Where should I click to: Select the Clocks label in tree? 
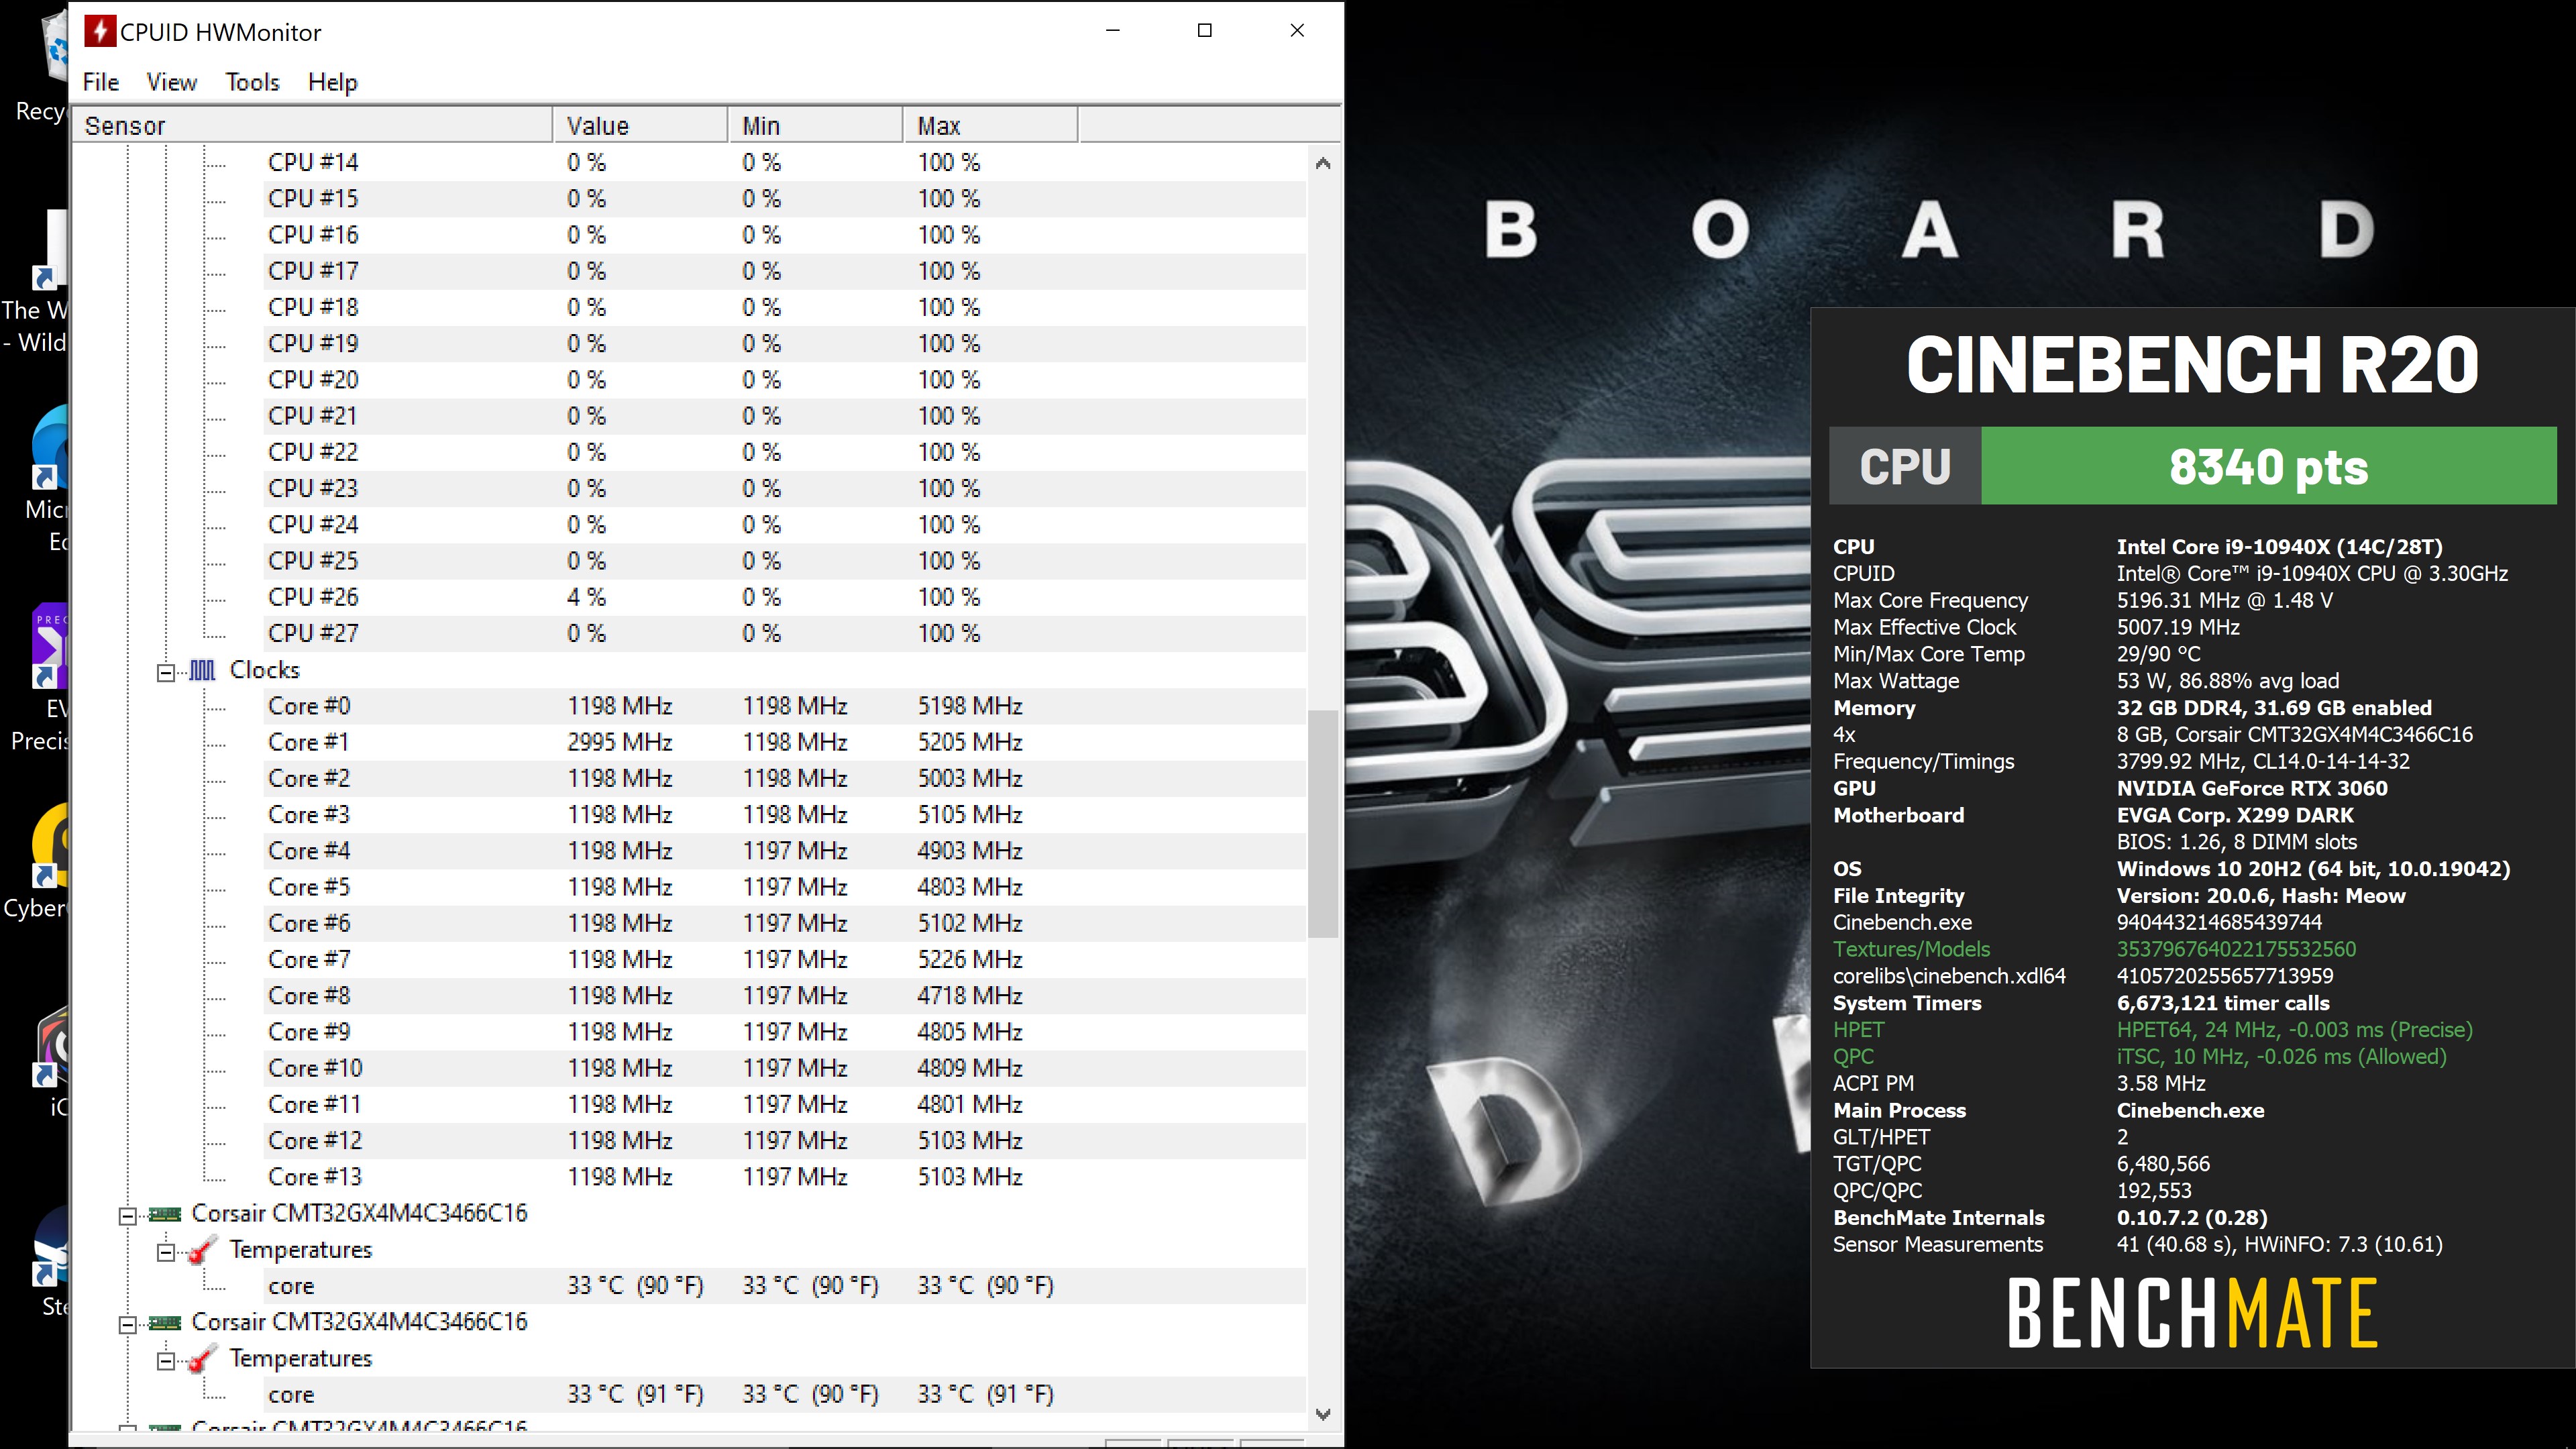265,670
